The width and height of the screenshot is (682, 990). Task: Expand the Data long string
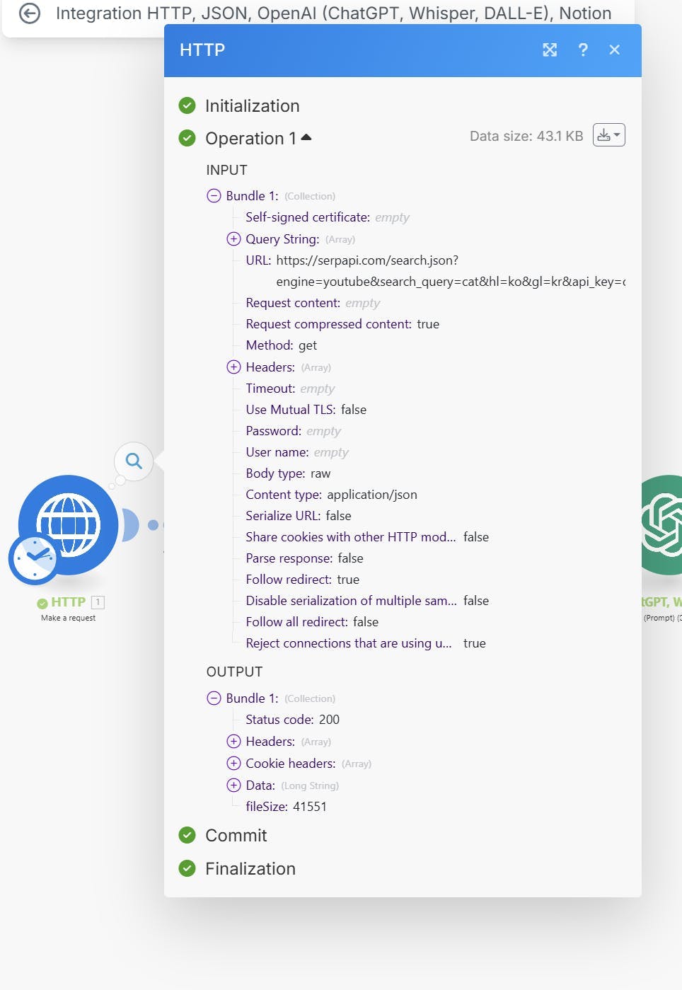(x=233, y=785)
